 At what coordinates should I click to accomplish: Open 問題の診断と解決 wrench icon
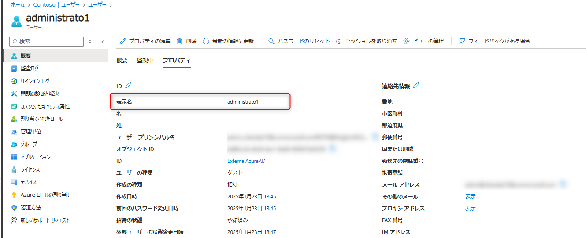(14, 94)
